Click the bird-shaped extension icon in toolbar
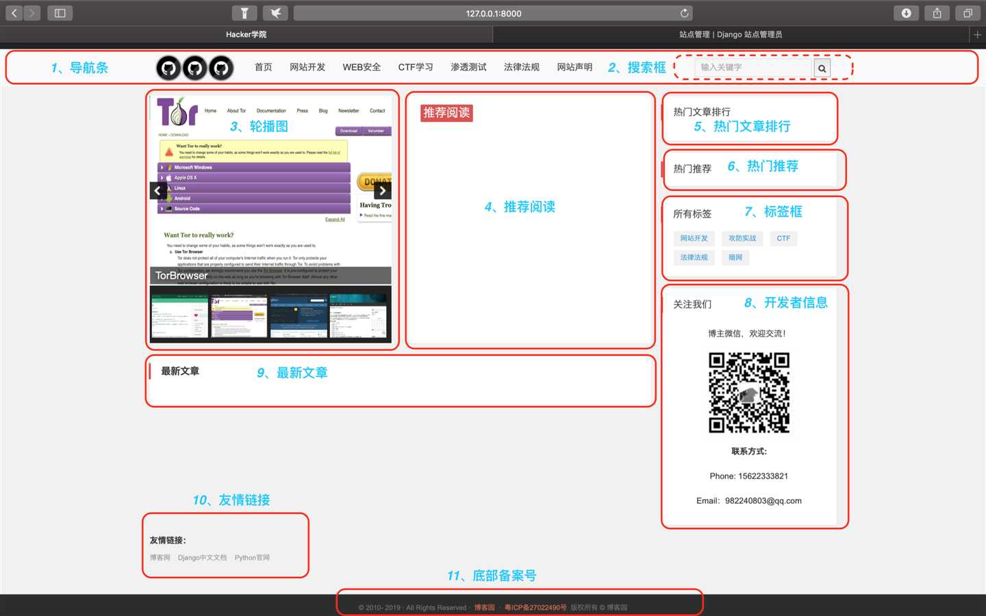This screenshot has width=986, height=616. coord(275,13)
